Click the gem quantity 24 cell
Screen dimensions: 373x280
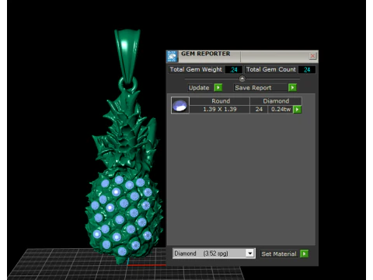pos(259,109)
